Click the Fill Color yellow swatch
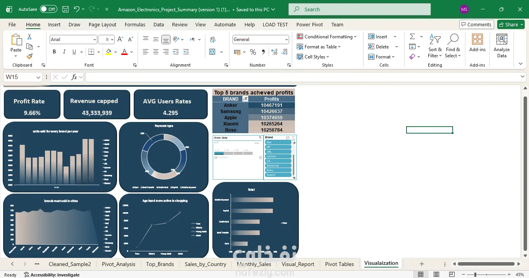The height and width of the screenshot is (278, 529). [109, 52]
